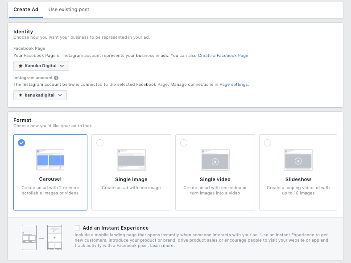The width and height of the screenshot is (351, 263).
Task: Enable Add an Instant Experience checkbox
Action: pos(78,228)
